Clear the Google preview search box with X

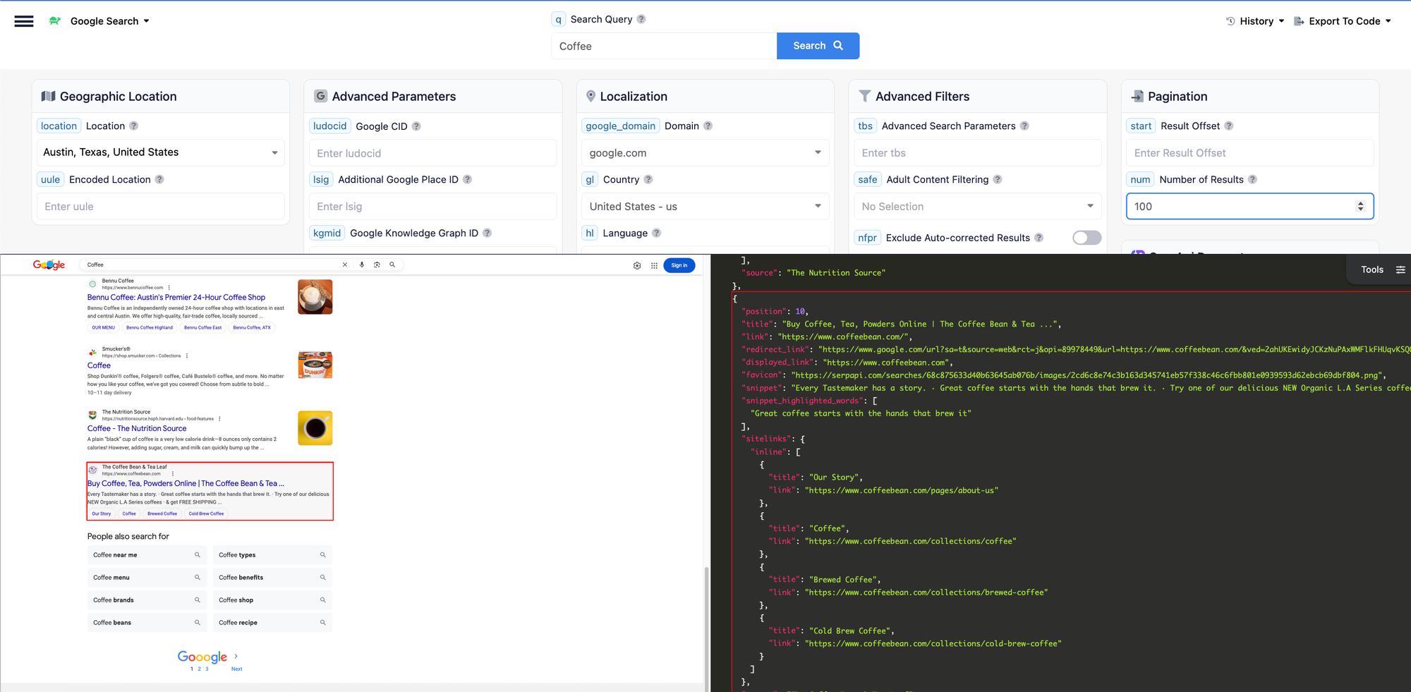pos(345,265)
